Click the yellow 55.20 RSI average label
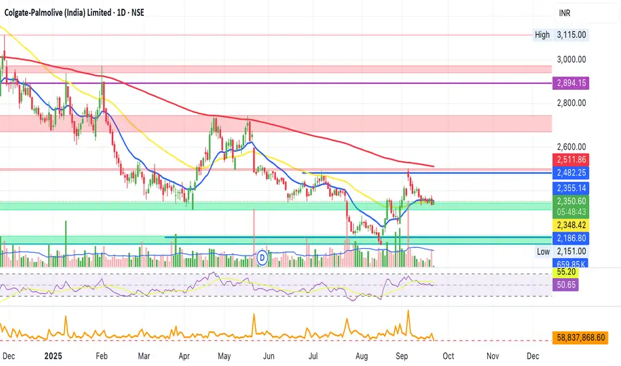621x366 pixels. (x=566, y=272)
